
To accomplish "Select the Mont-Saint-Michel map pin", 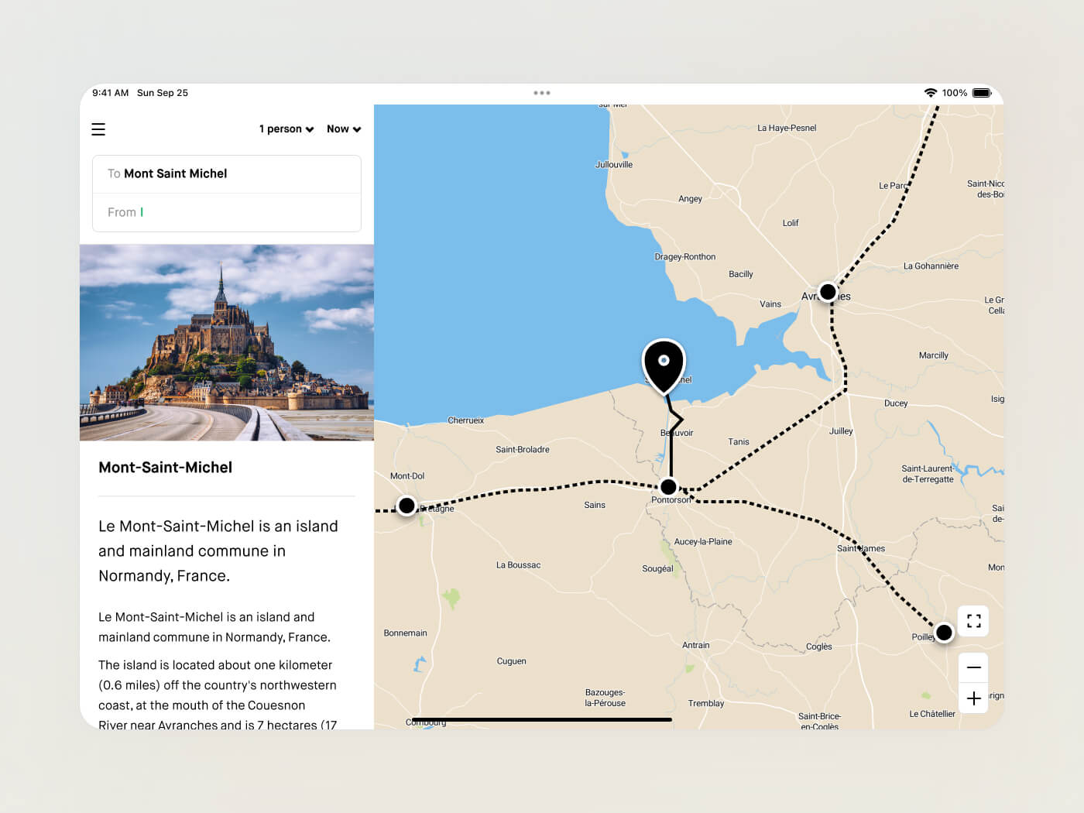I will tap(664, 366).
